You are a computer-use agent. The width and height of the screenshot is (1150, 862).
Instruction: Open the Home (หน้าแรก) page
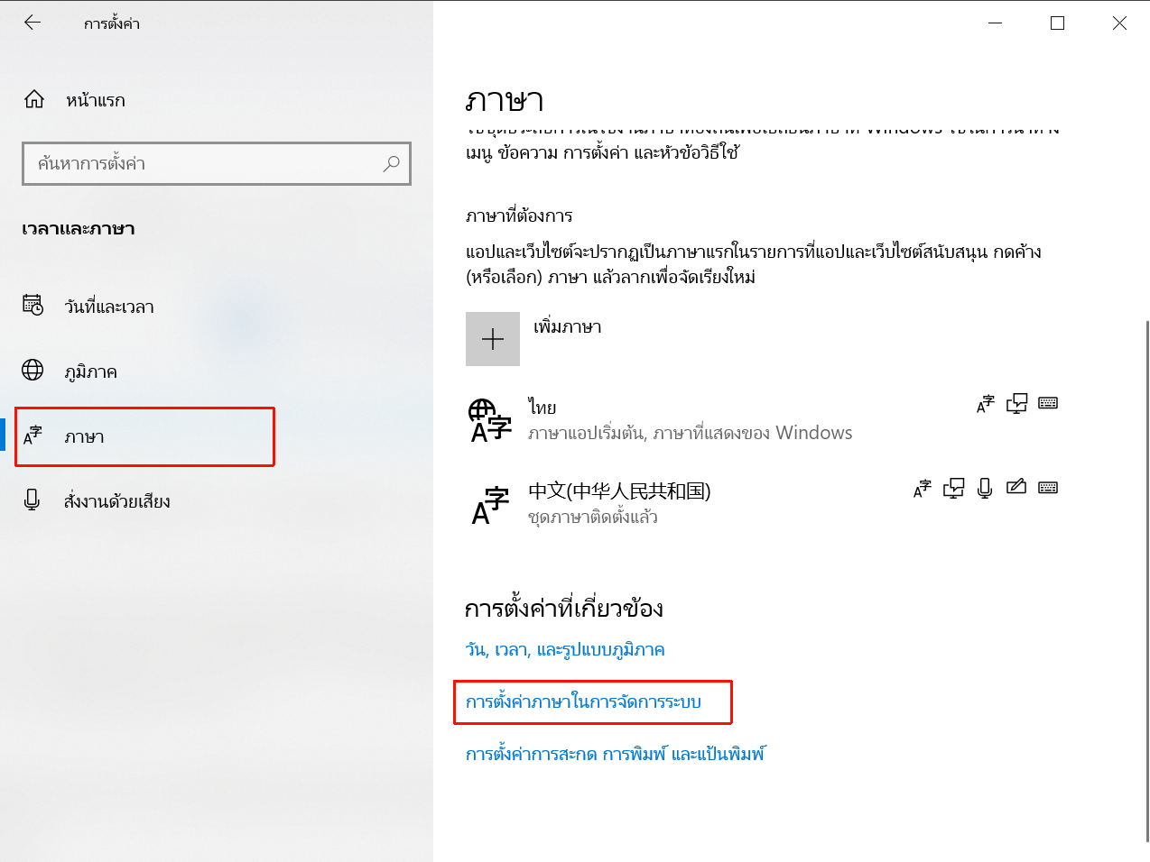pyautogui.click(x=95, y=100)
